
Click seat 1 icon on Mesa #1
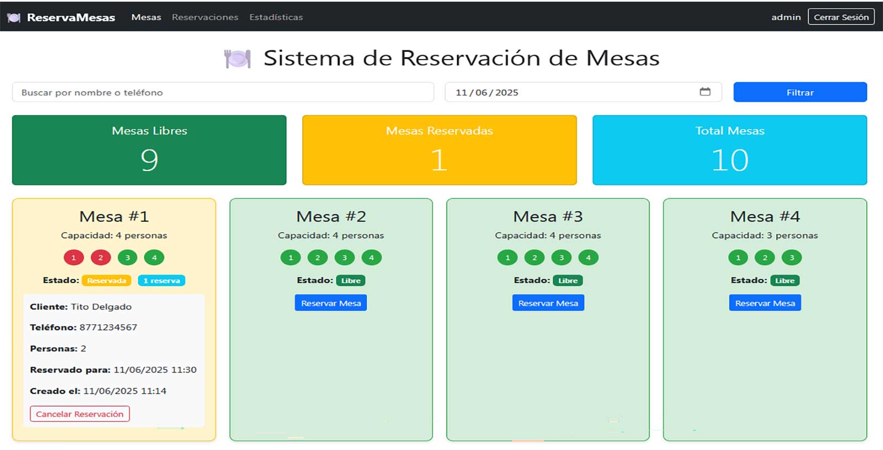[x=73, y=257]
